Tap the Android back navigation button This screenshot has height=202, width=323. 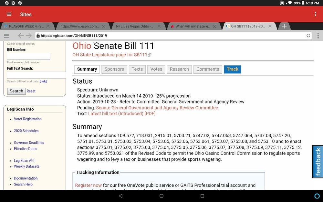pos(121,196)
